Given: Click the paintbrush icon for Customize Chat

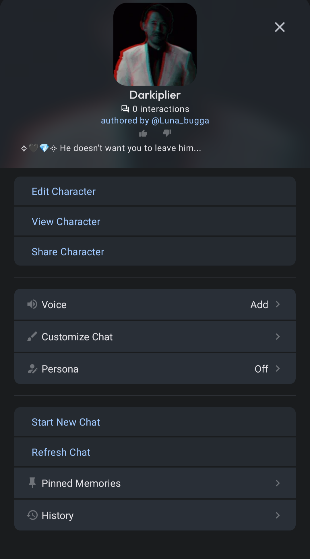Looking at the screenshot, I should click(32, 336).
